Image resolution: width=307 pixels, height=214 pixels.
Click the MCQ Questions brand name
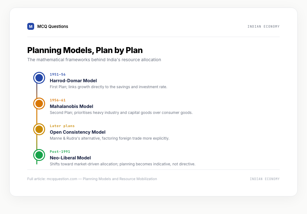pyautogui.click(x=53, y=26)
